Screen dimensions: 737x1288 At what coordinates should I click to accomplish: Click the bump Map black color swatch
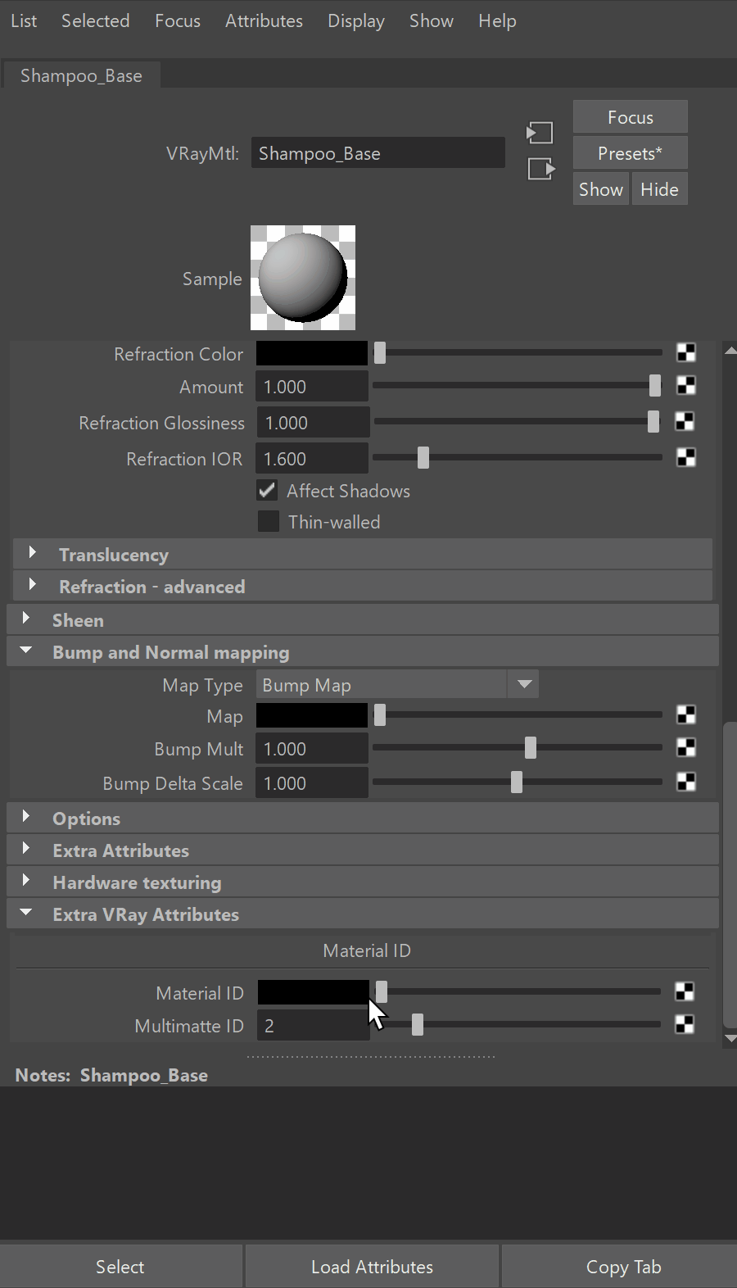point(312,715)
